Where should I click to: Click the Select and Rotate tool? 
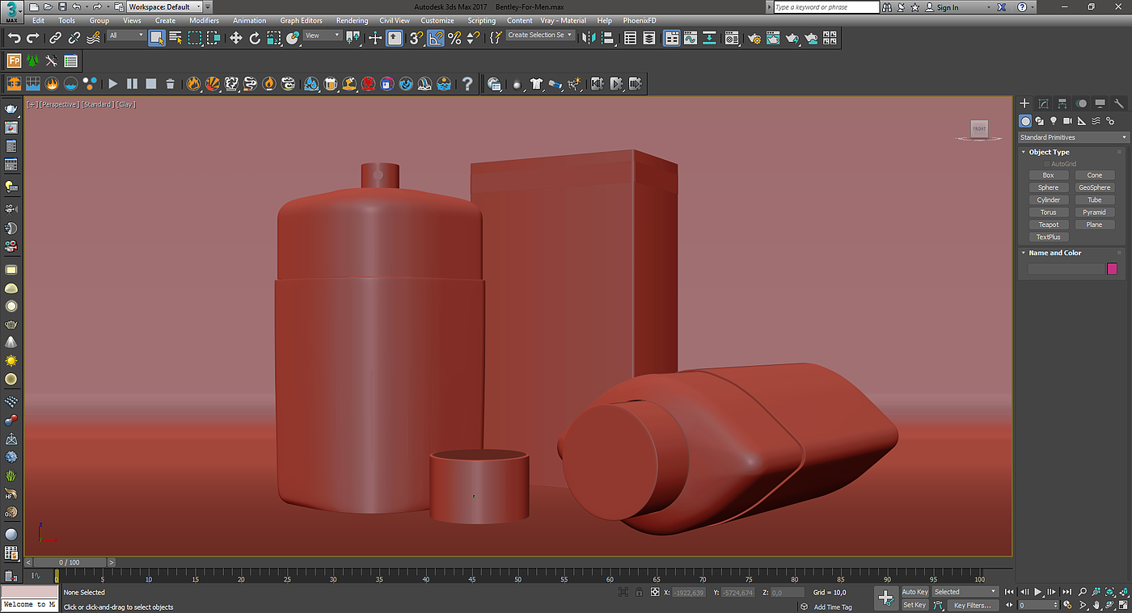tap(255, 38)
